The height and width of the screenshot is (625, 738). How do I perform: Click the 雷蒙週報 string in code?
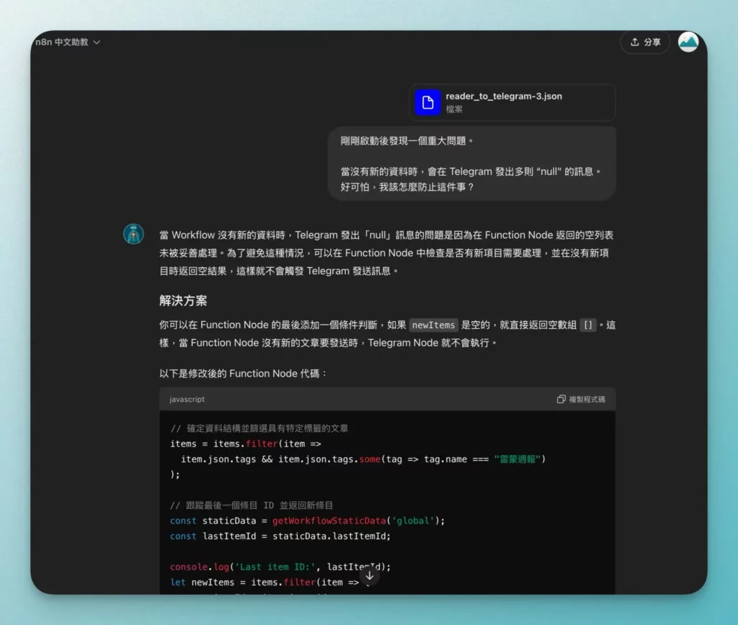point(517,459)
